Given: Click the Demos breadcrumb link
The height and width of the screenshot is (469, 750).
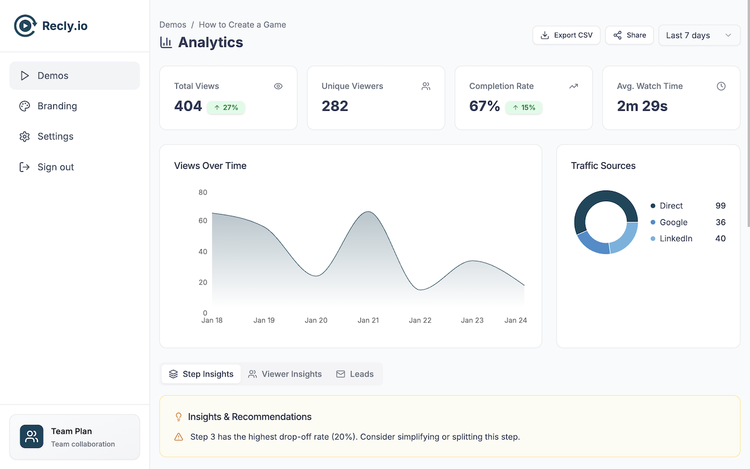Looking at the screenshot, I should coord(173,25).
